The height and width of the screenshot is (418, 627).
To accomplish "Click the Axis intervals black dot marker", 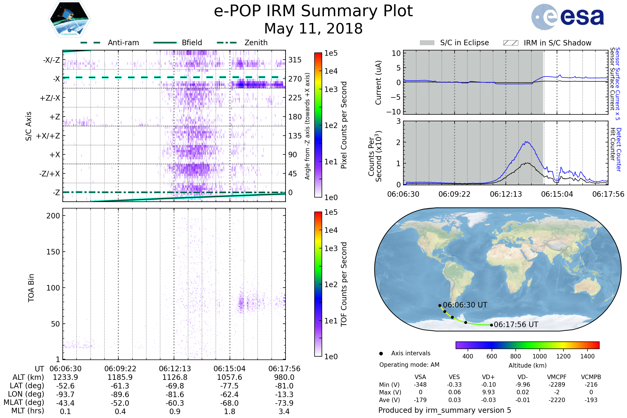I will (x=381, y=353).
